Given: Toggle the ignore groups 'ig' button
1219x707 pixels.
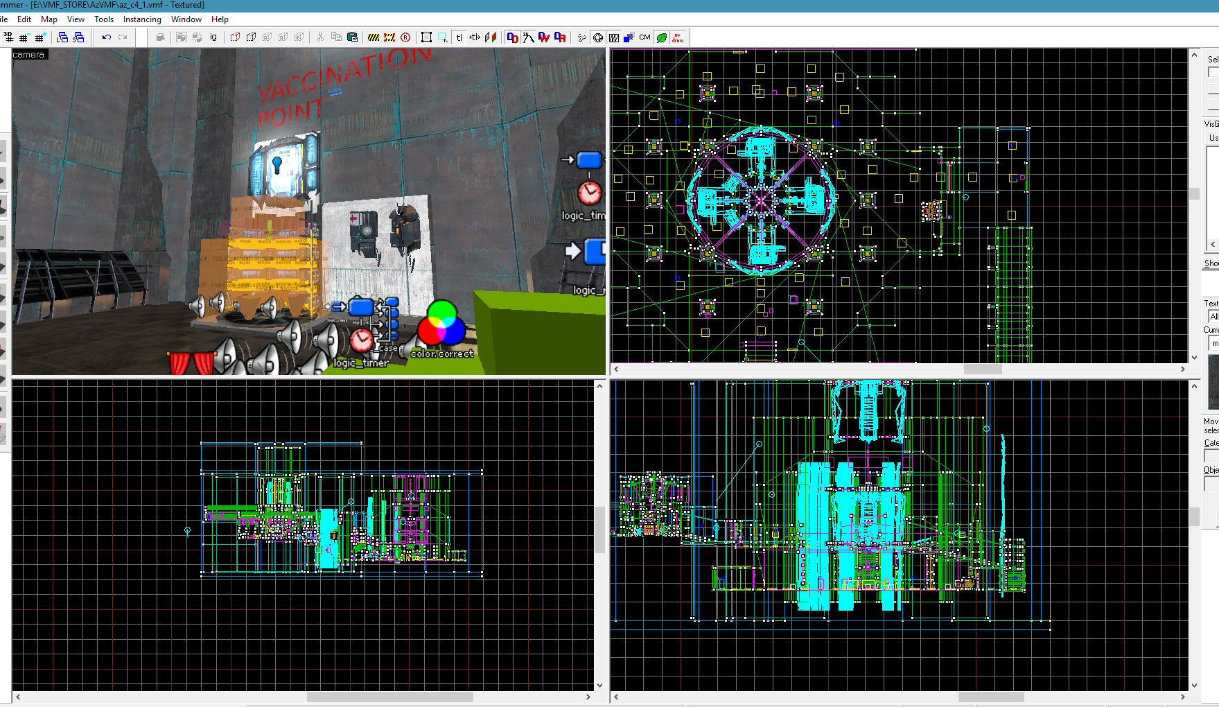Looking at the screenshot, I should point(213,37).
